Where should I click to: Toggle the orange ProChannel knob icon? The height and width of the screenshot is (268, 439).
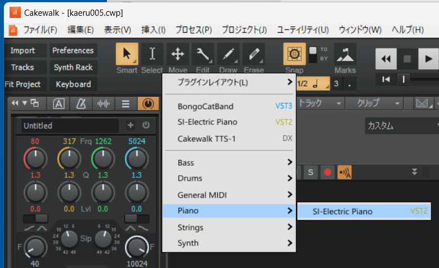(x=148, y=104)
